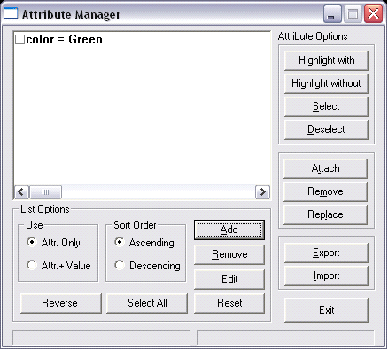This screenshot has width=388, height=350.
Task: Minimize the Attribute Manager window
Action: click(332, 13)
